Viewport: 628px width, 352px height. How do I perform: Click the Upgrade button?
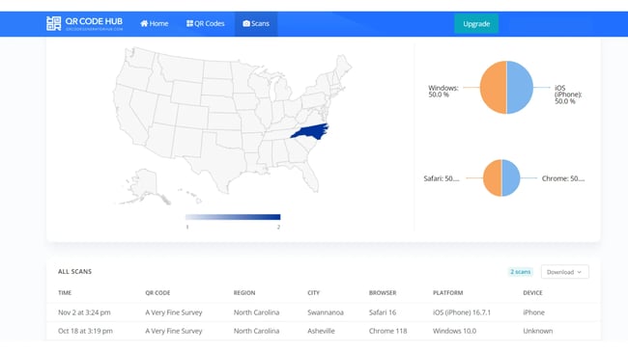point(476,23)
